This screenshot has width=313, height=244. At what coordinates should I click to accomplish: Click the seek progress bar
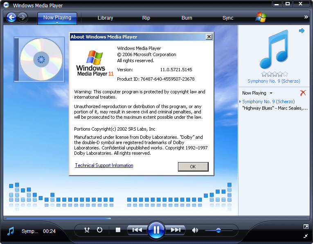156,218
